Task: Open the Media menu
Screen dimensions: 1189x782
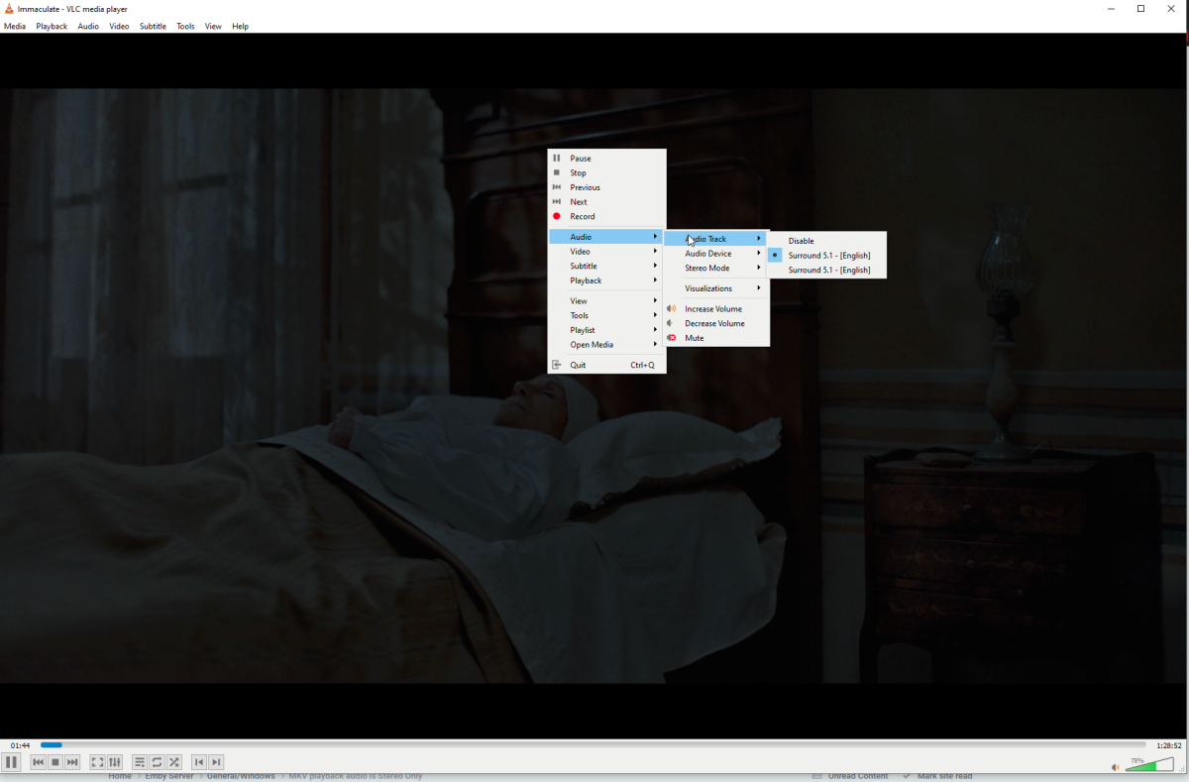Action: click(15, 27)
